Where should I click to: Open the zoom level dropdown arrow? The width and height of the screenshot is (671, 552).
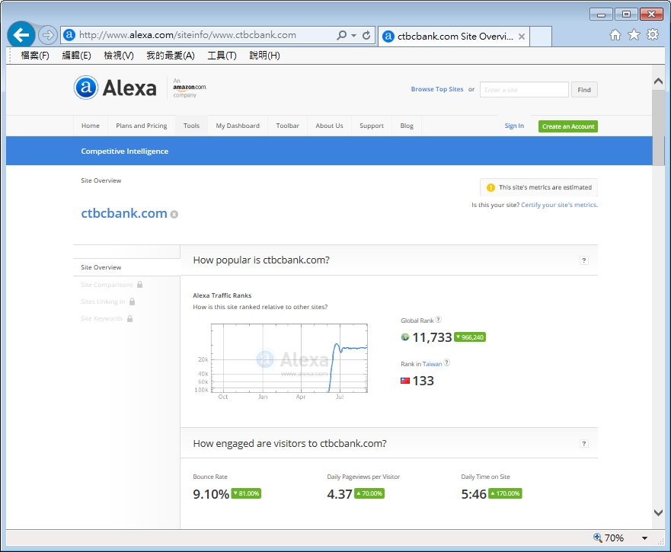[644, 538]
